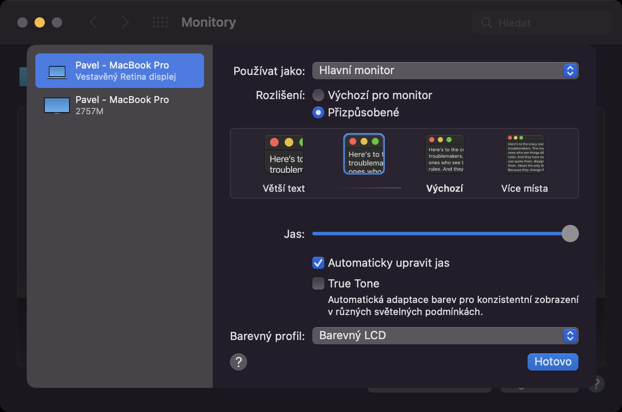Screen dimensions: 622x412
Task: Select 'Výchozí pro monitor' radio button
Action: coord(318,95)
